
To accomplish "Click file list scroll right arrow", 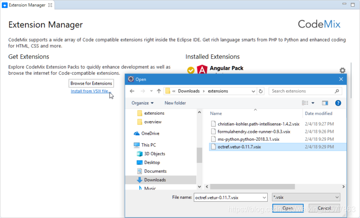I will (343, 187).
